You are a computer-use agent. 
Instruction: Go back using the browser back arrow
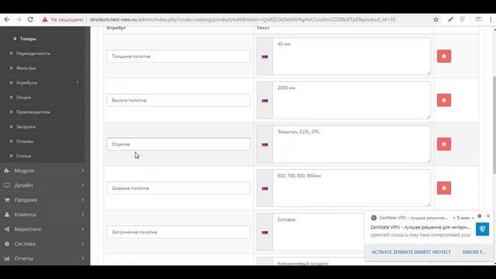7,19
